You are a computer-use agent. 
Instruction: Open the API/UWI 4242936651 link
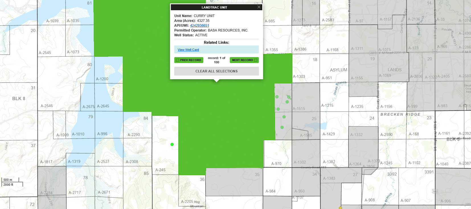coord(199,26)
